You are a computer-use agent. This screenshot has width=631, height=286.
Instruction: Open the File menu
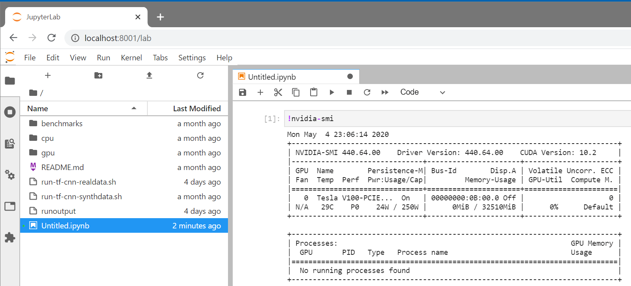click(30, 58)
